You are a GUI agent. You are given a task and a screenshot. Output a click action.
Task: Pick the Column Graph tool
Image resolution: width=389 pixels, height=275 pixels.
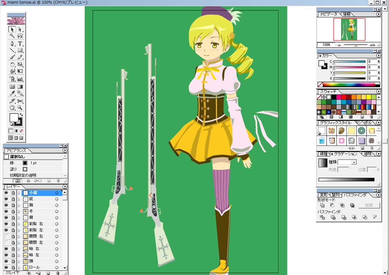tap(20, 79)
